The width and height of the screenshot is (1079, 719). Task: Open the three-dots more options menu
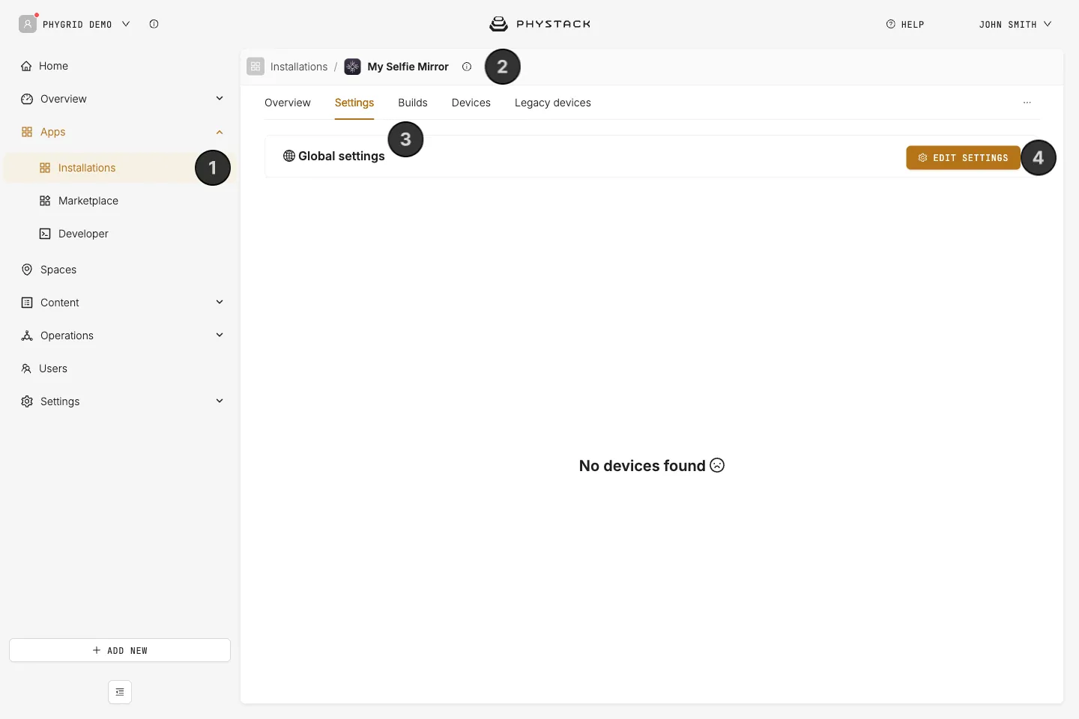click(1027, 103)
